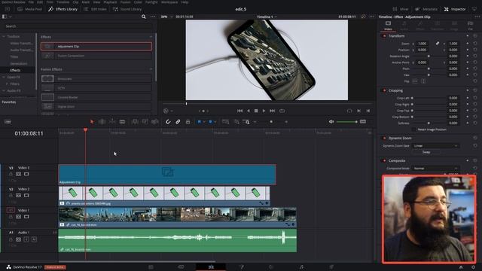The width and height of the screenshot is (482, 271).
Task: Toggle timeline snapping magnet icon
Action: [x=168, y=122]
